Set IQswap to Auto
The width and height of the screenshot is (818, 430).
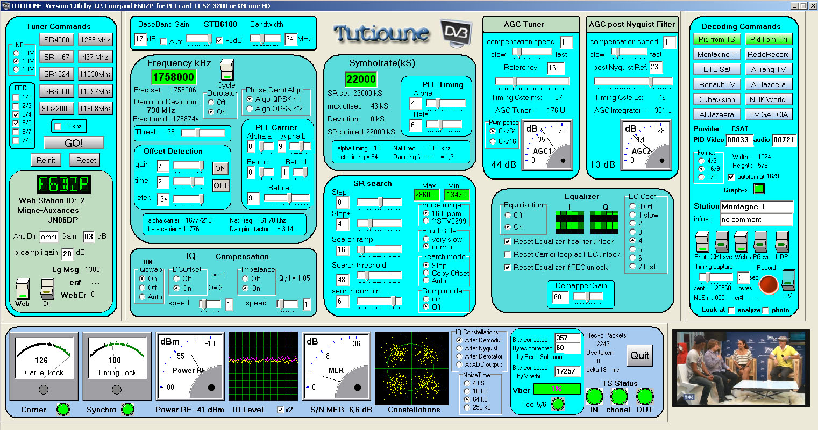coord(142,297)
